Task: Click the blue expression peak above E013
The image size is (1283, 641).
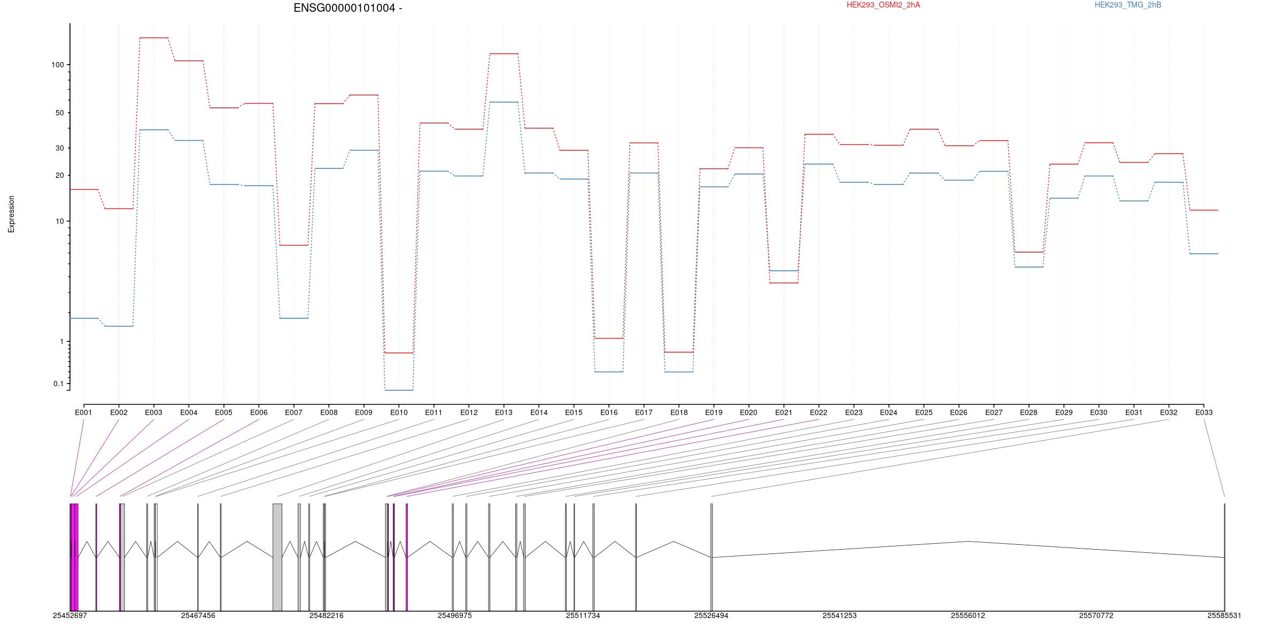Action: click(x=504, y=102)
